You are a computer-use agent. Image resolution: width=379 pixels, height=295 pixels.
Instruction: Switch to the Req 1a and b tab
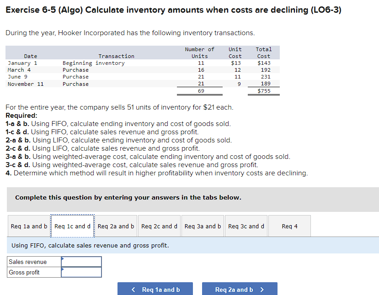[28, 226]
